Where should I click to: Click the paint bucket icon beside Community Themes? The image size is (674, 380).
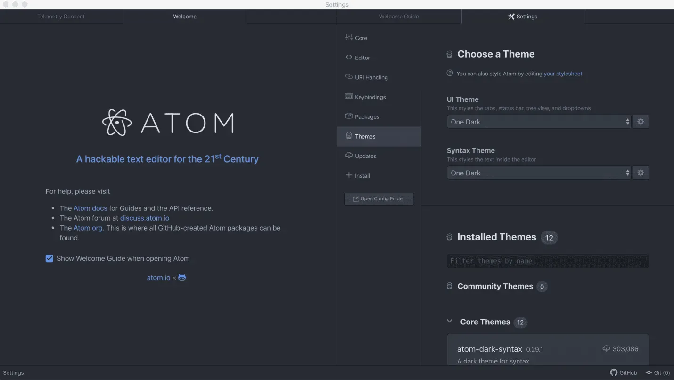point(449,286)
